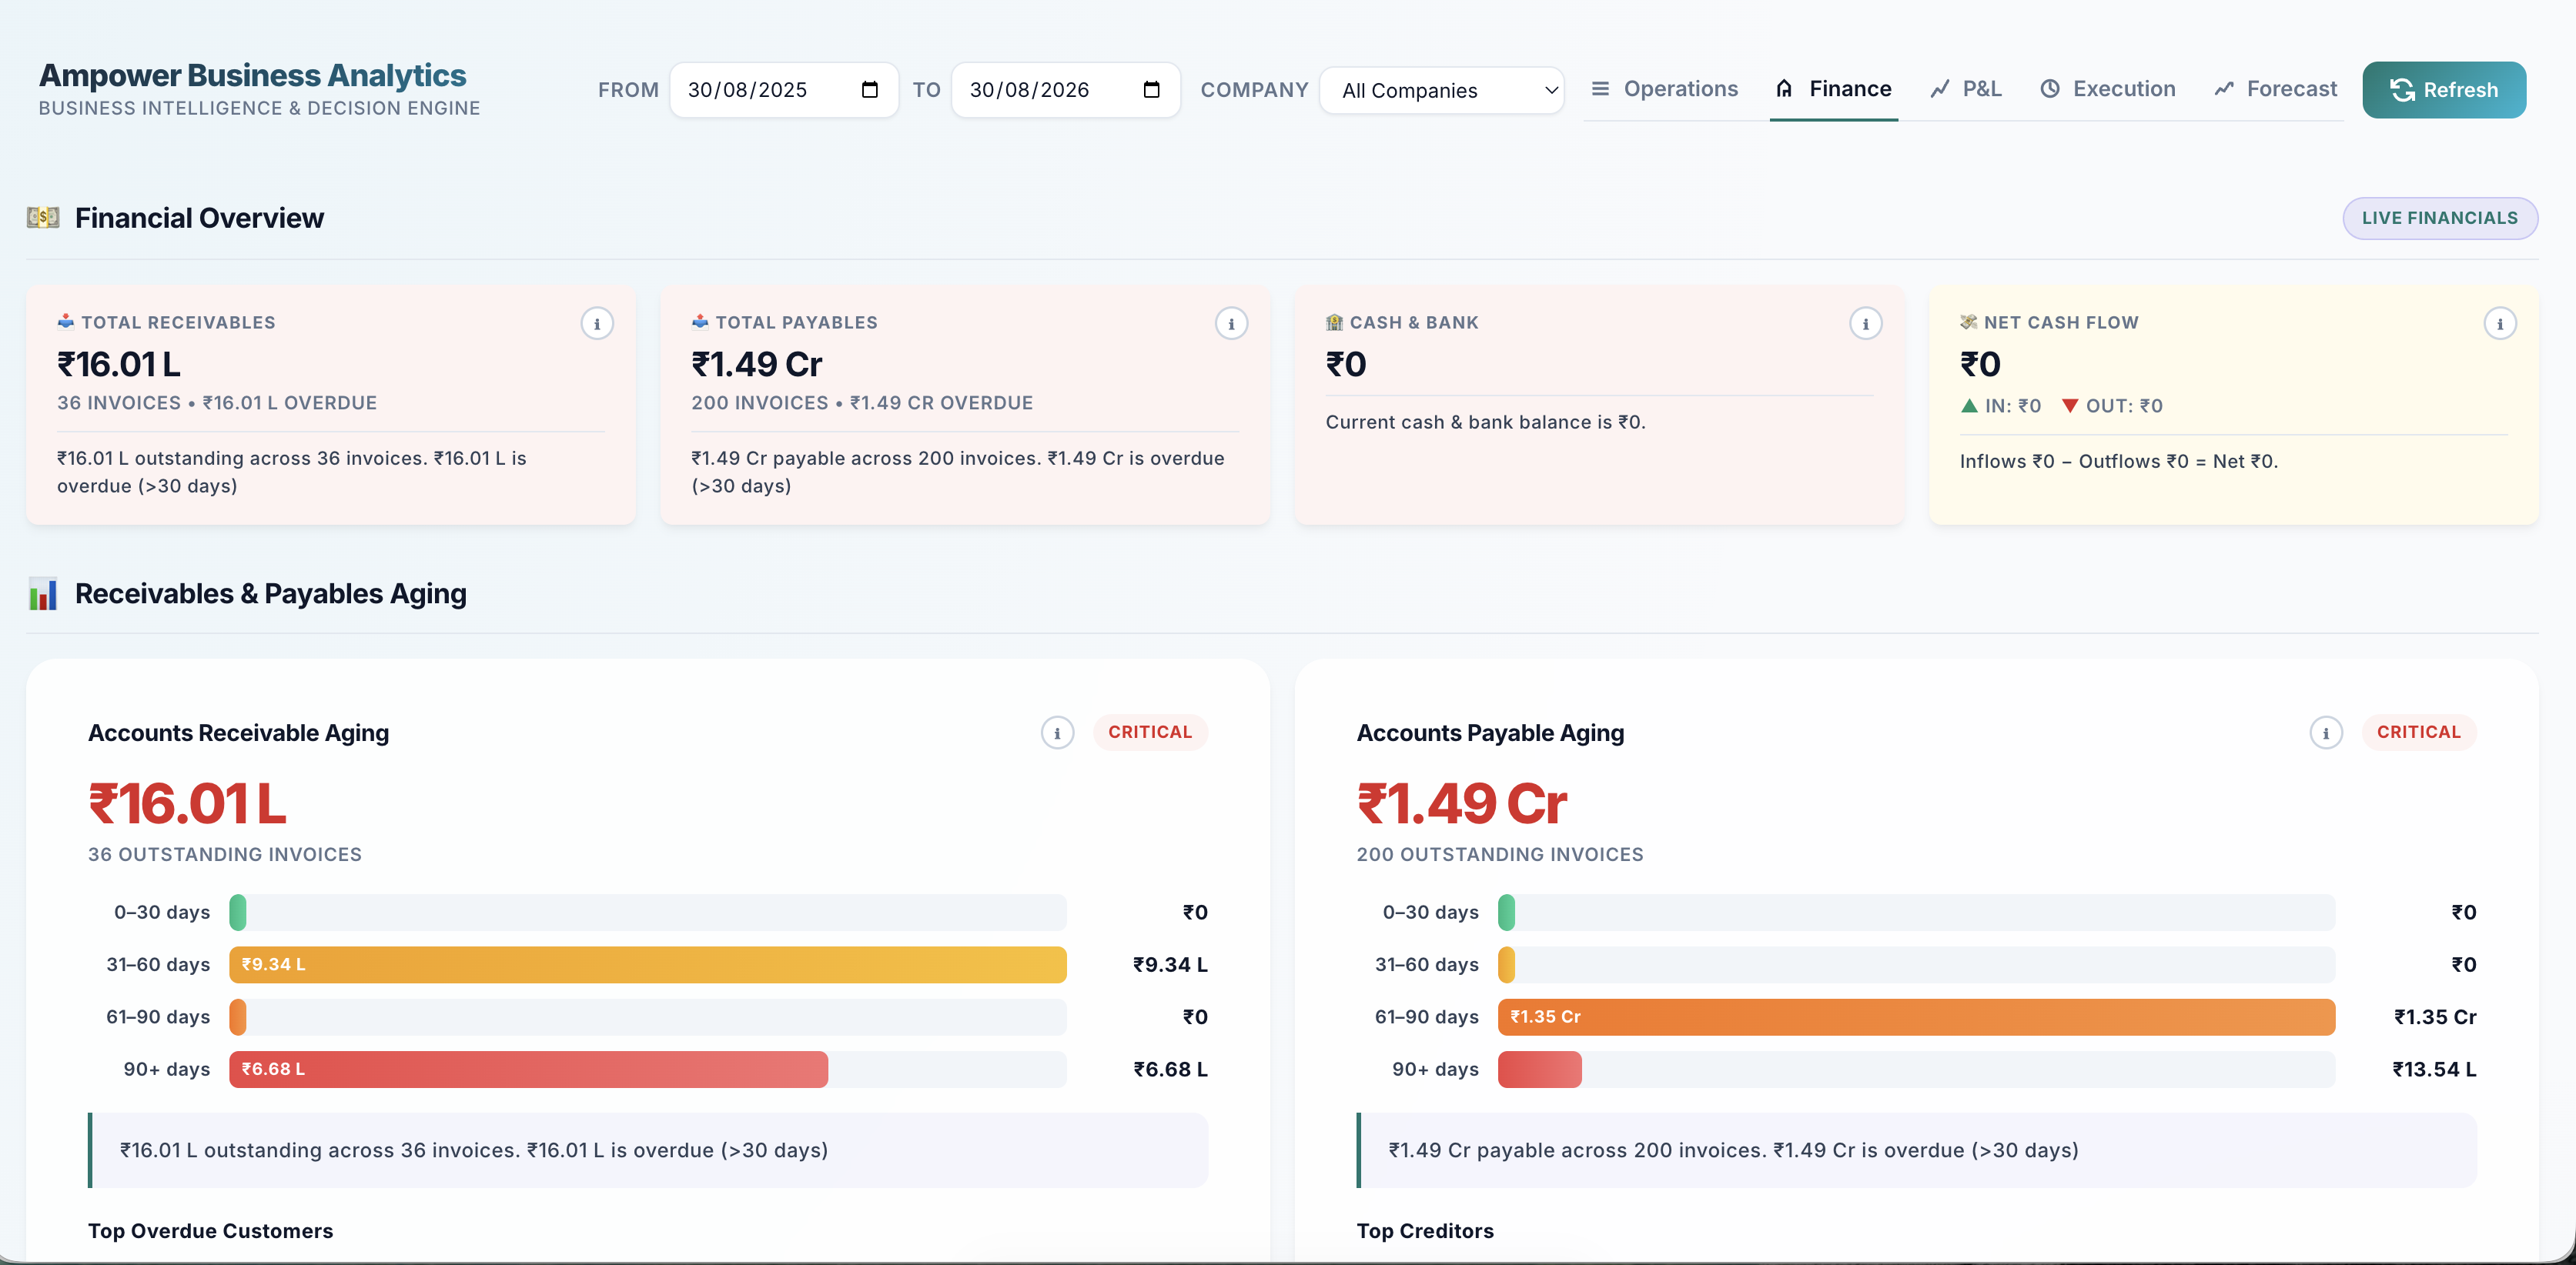Viewport: 2576px width, 1265px height.
Task: Click the TO date input field
Action: click(x=1065, y=90)
